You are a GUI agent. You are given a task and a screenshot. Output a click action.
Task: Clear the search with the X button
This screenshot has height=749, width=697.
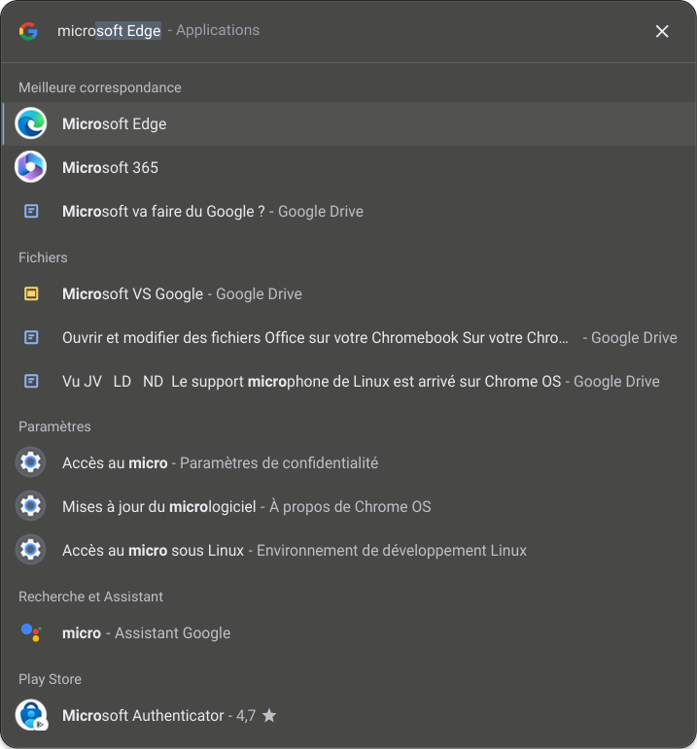[x=662, y=31]
